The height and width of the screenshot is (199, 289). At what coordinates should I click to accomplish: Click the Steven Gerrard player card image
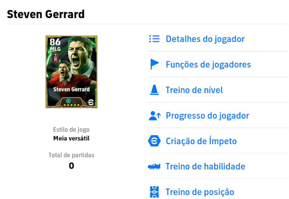[x=71, y=72]
